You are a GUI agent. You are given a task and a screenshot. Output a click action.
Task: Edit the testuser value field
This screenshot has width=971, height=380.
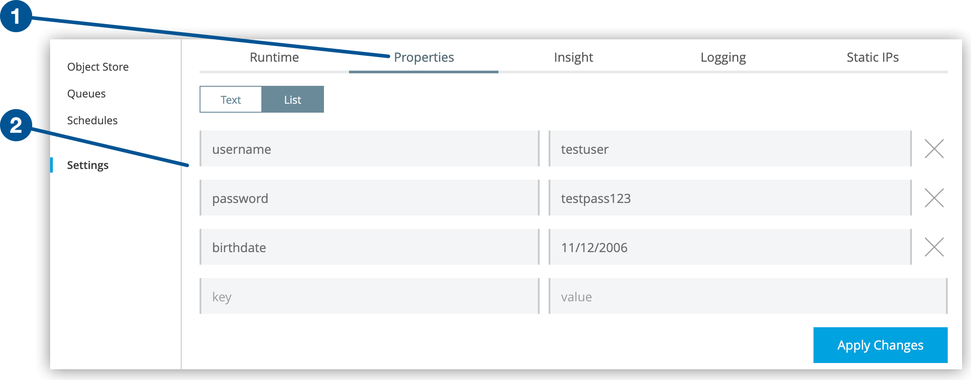[x=729, y=149]
